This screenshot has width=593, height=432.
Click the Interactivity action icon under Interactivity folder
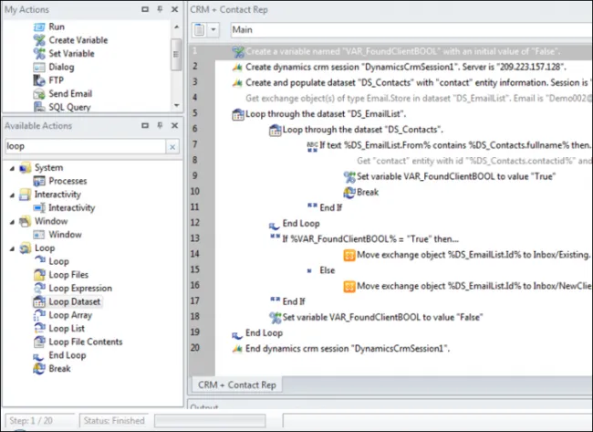coord(39,208)
